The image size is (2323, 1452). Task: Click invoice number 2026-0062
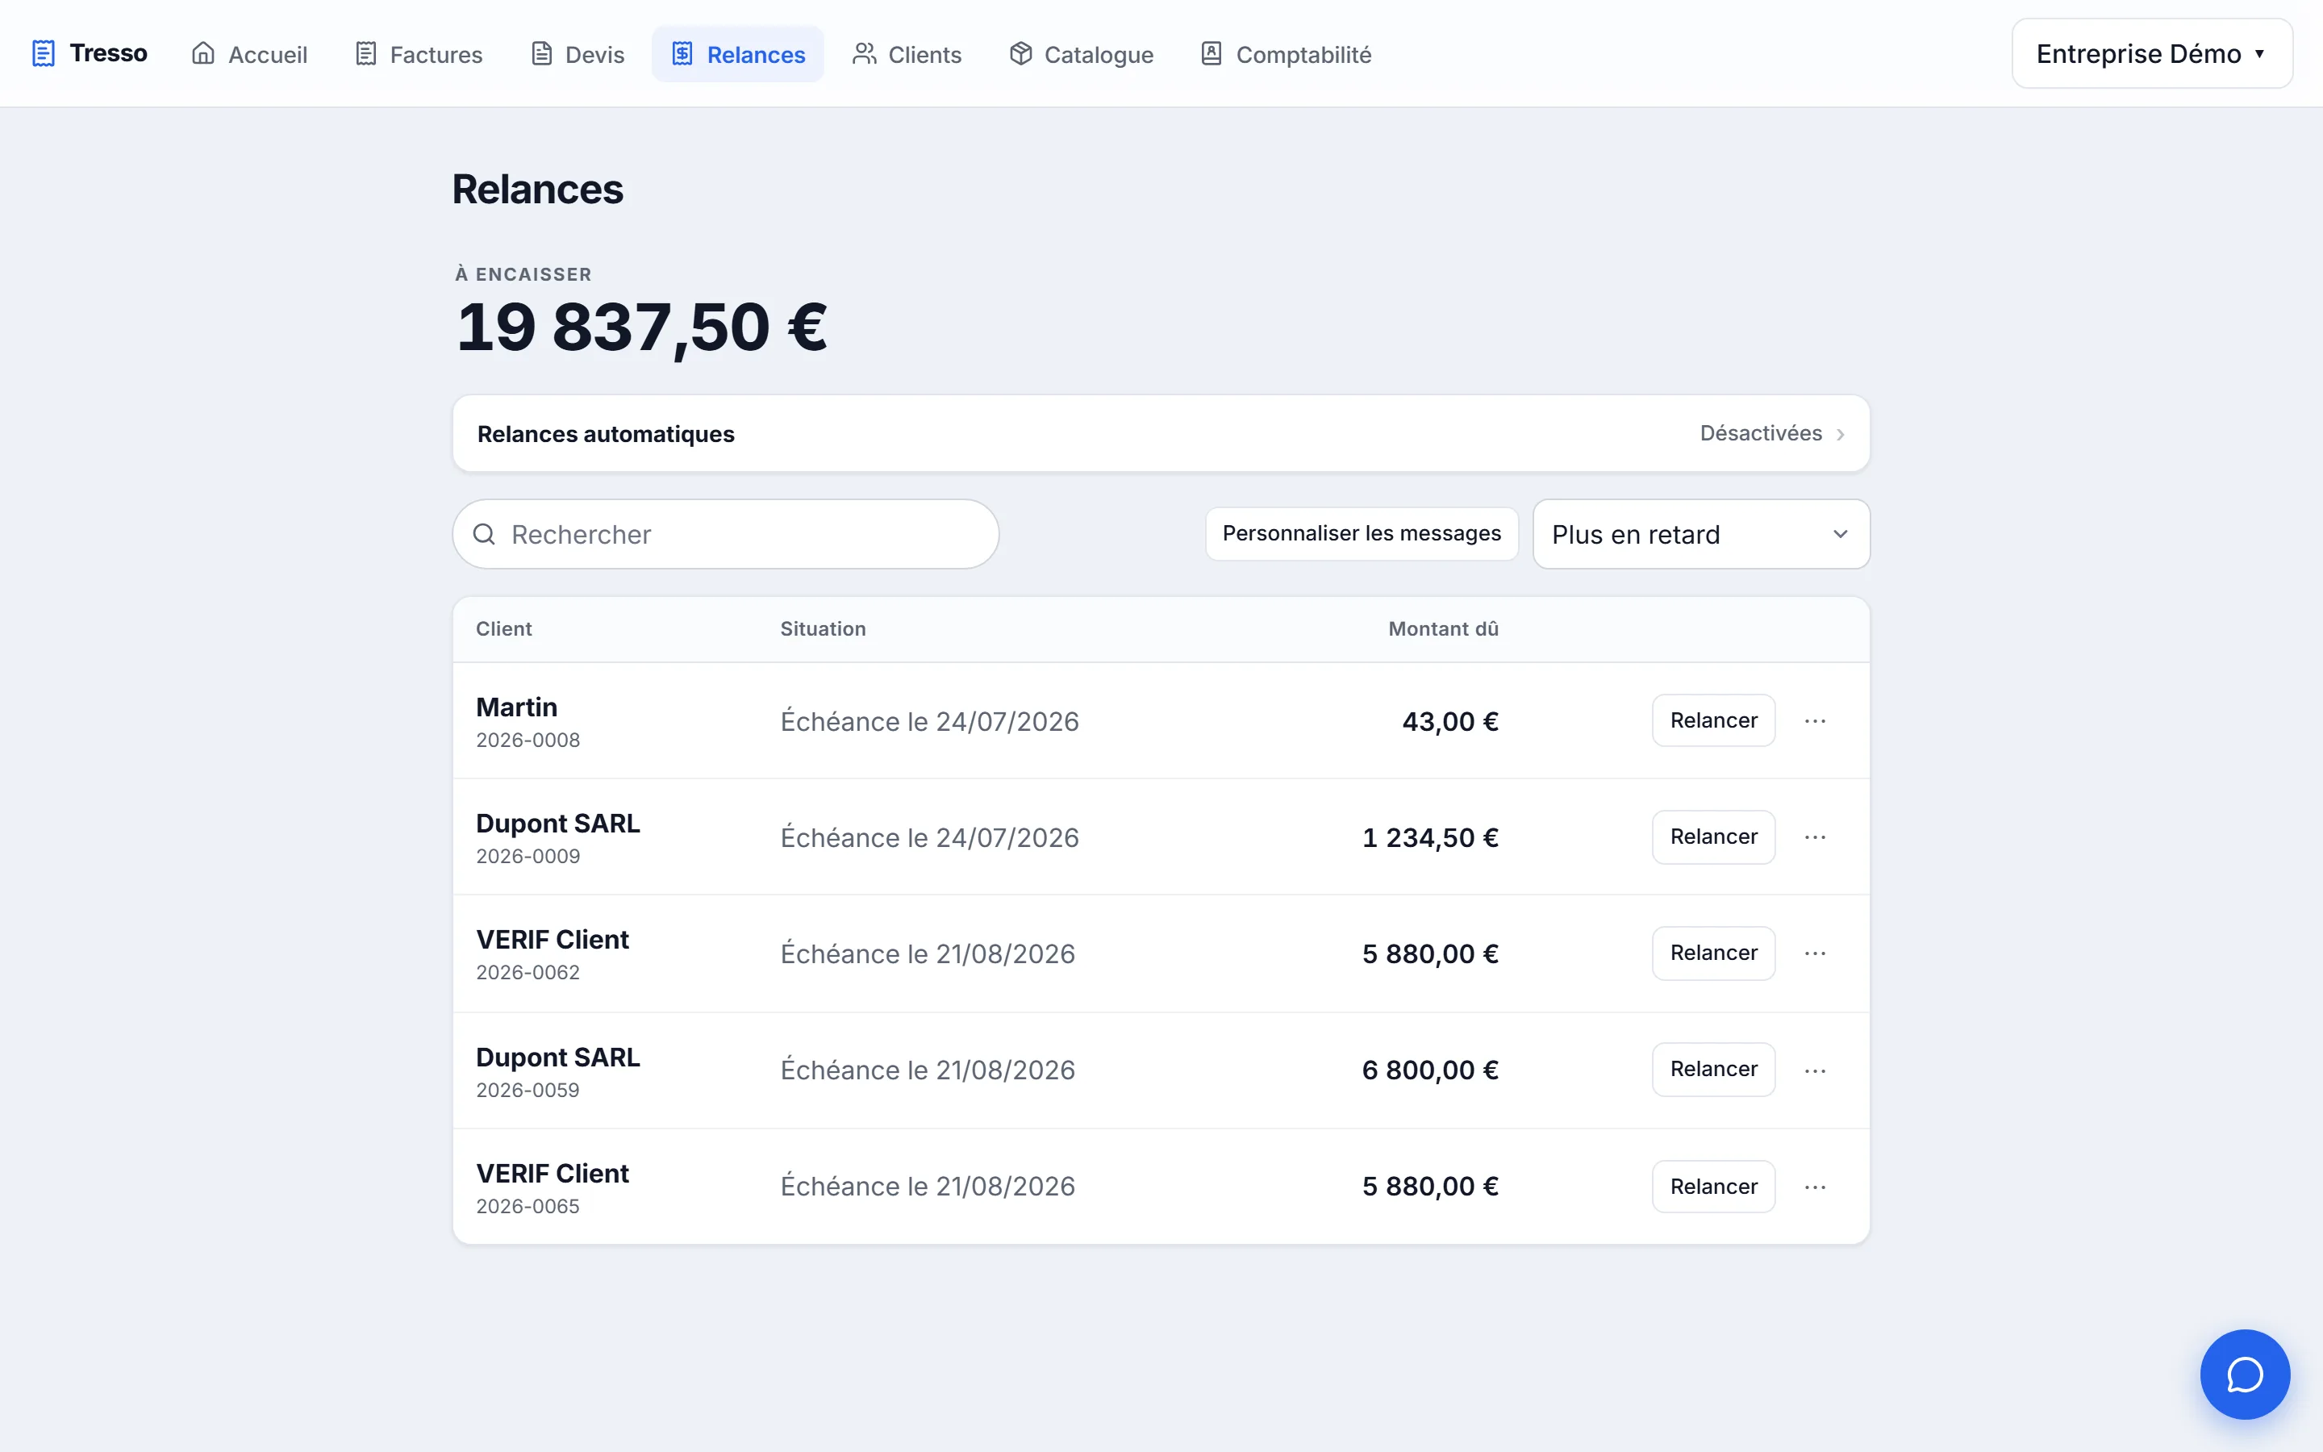point(528,973)
